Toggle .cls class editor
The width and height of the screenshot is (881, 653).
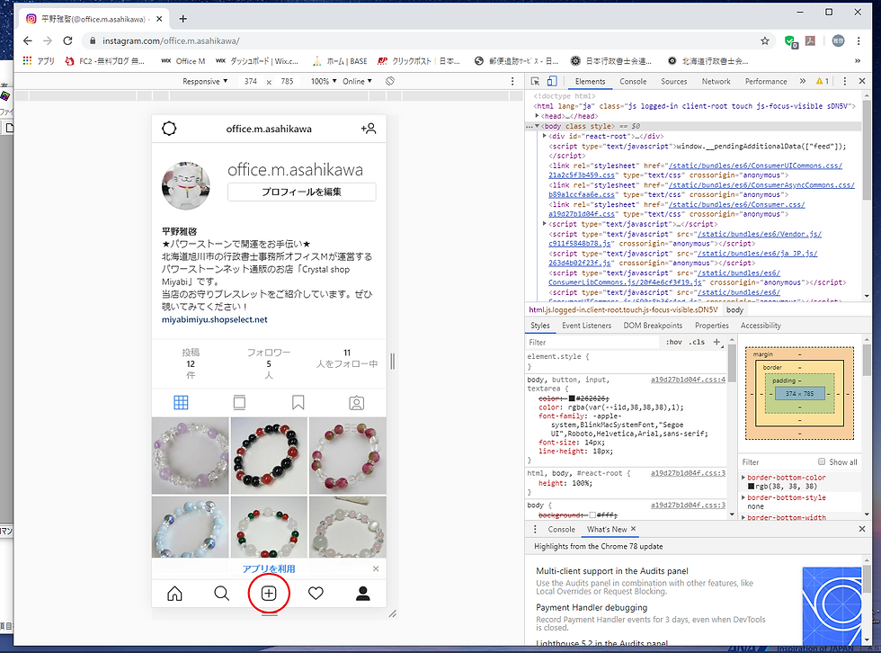click(698, 342)
